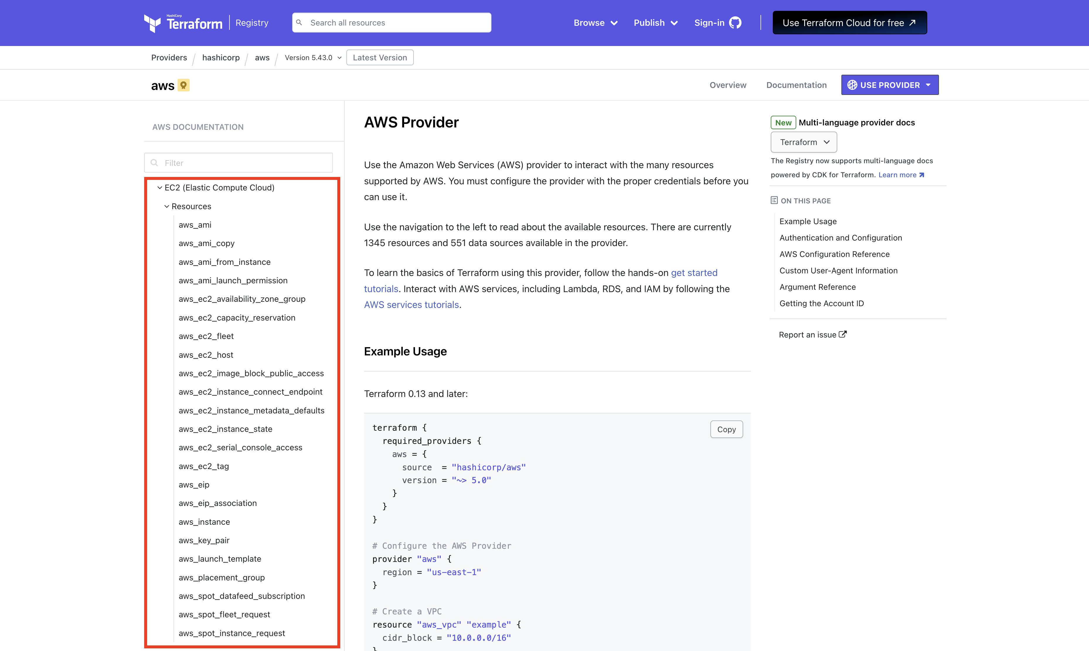Click the globe icon on Use Provider button
1089x651 pixels.
[852, 85]
